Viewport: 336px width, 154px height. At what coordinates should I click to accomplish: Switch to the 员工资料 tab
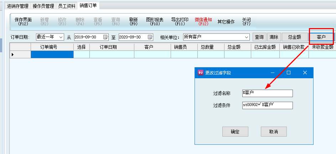click(x=67, y=6)
